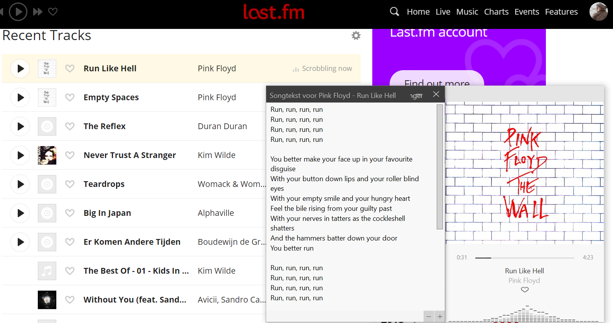The height and width of the screenshot is (323, 613).
Task: Click Run Like Hell title in mini player
Action: point(524,271)
